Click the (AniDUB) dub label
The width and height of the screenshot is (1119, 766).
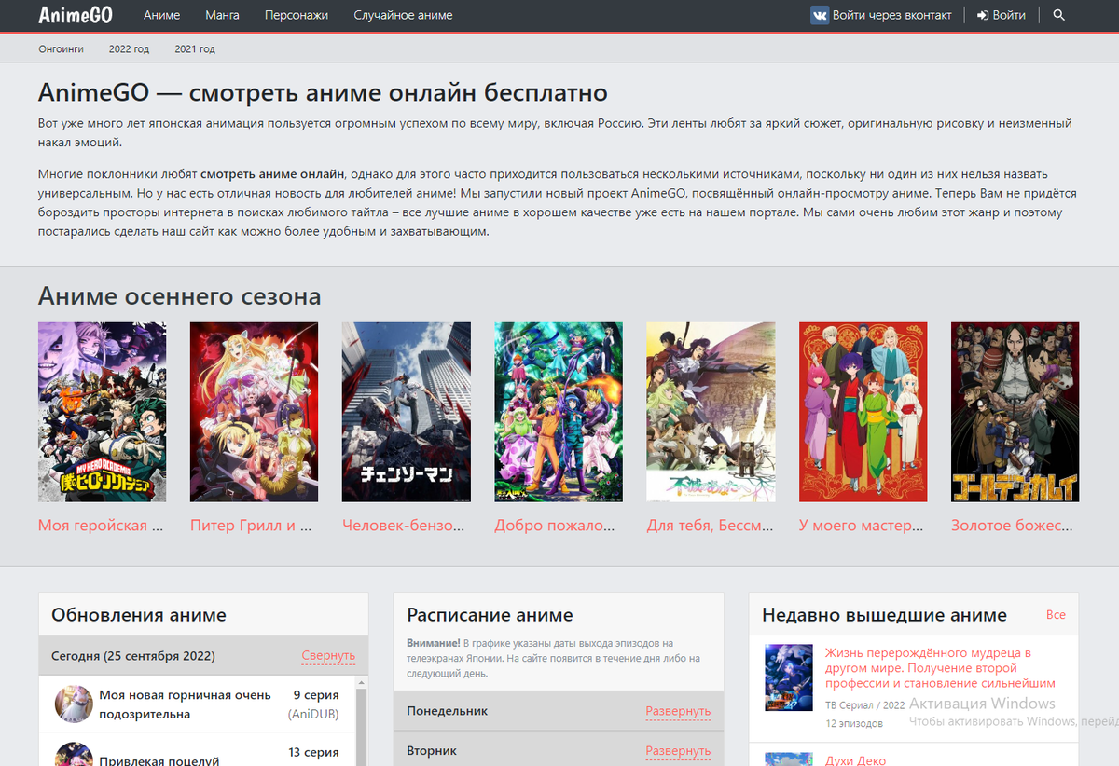click(x=313, y=715)
